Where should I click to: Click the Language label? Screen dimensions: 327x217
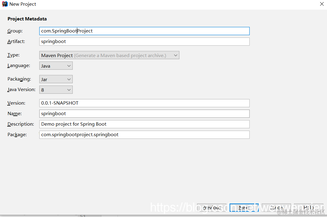tap(19, 66)
